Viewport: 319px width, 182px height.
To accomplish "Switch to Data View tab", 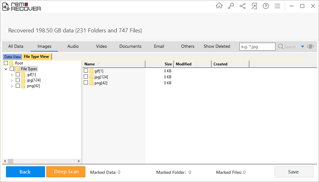I will click(13, 57).
